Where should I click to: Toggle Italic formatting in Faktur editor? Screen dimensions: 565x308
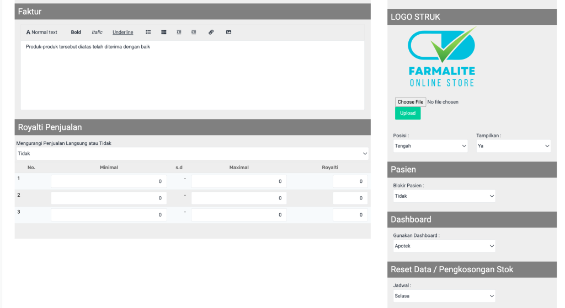coord(97,33)
